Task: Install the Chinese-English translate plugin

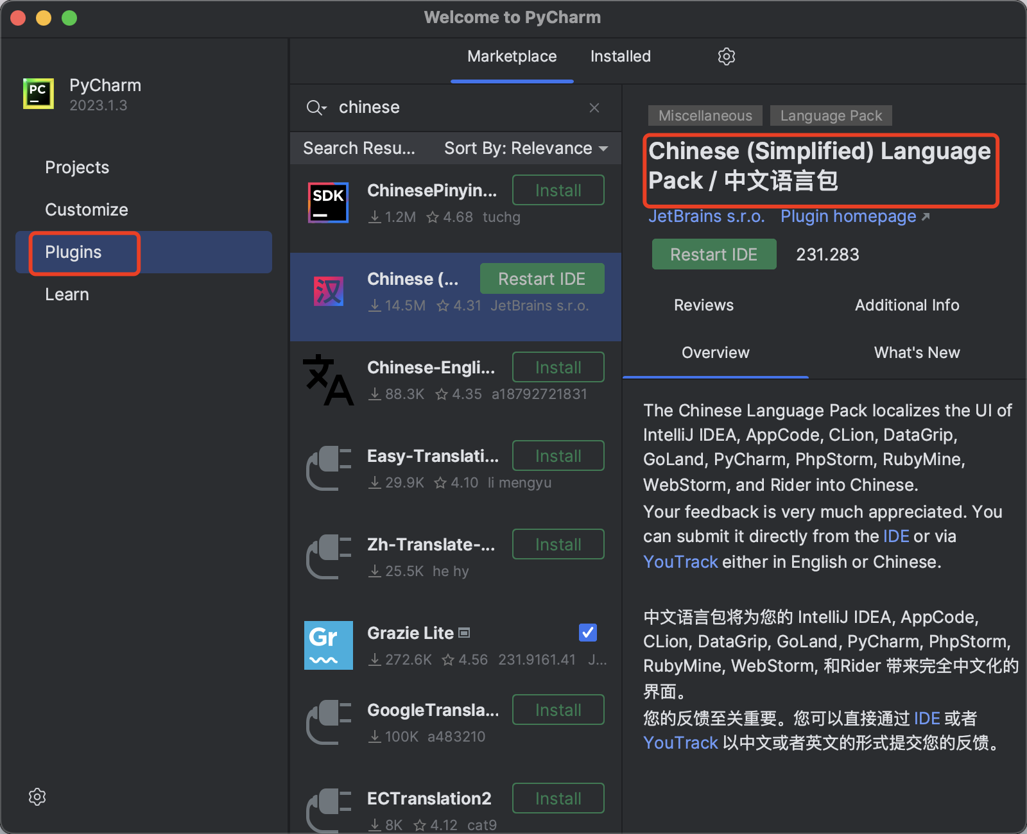Action: pos(558,367)
